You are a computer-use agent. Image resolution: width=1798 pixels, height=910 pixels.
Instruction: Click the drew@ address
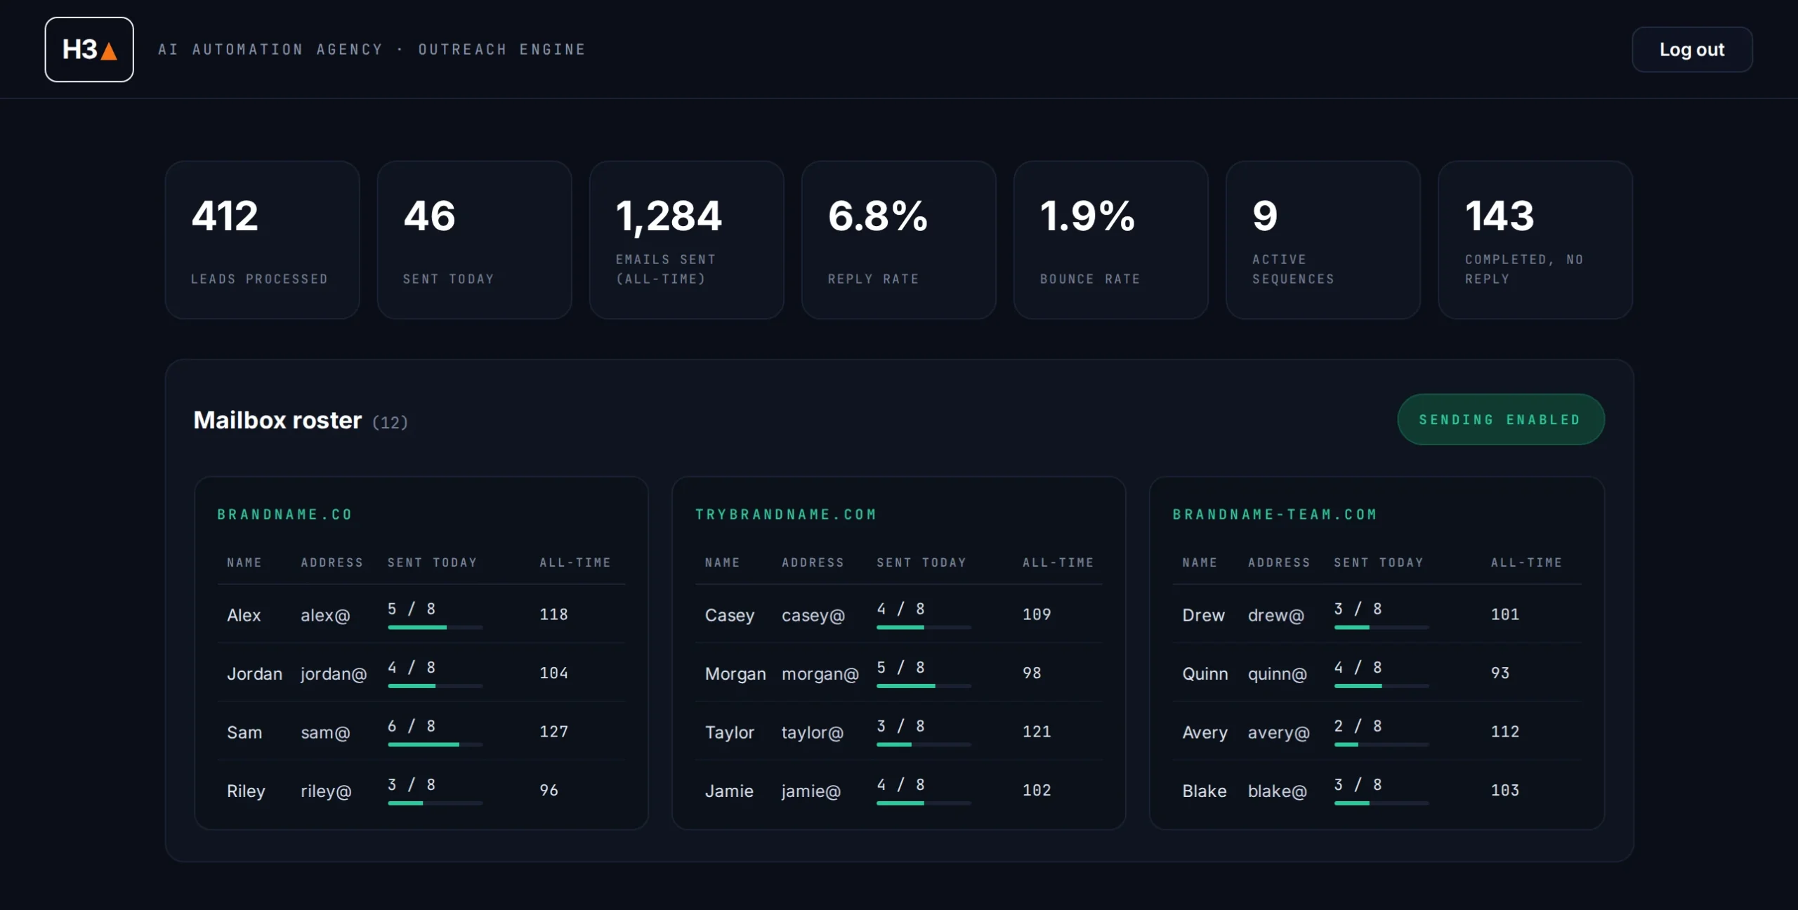coord(1275,615)
